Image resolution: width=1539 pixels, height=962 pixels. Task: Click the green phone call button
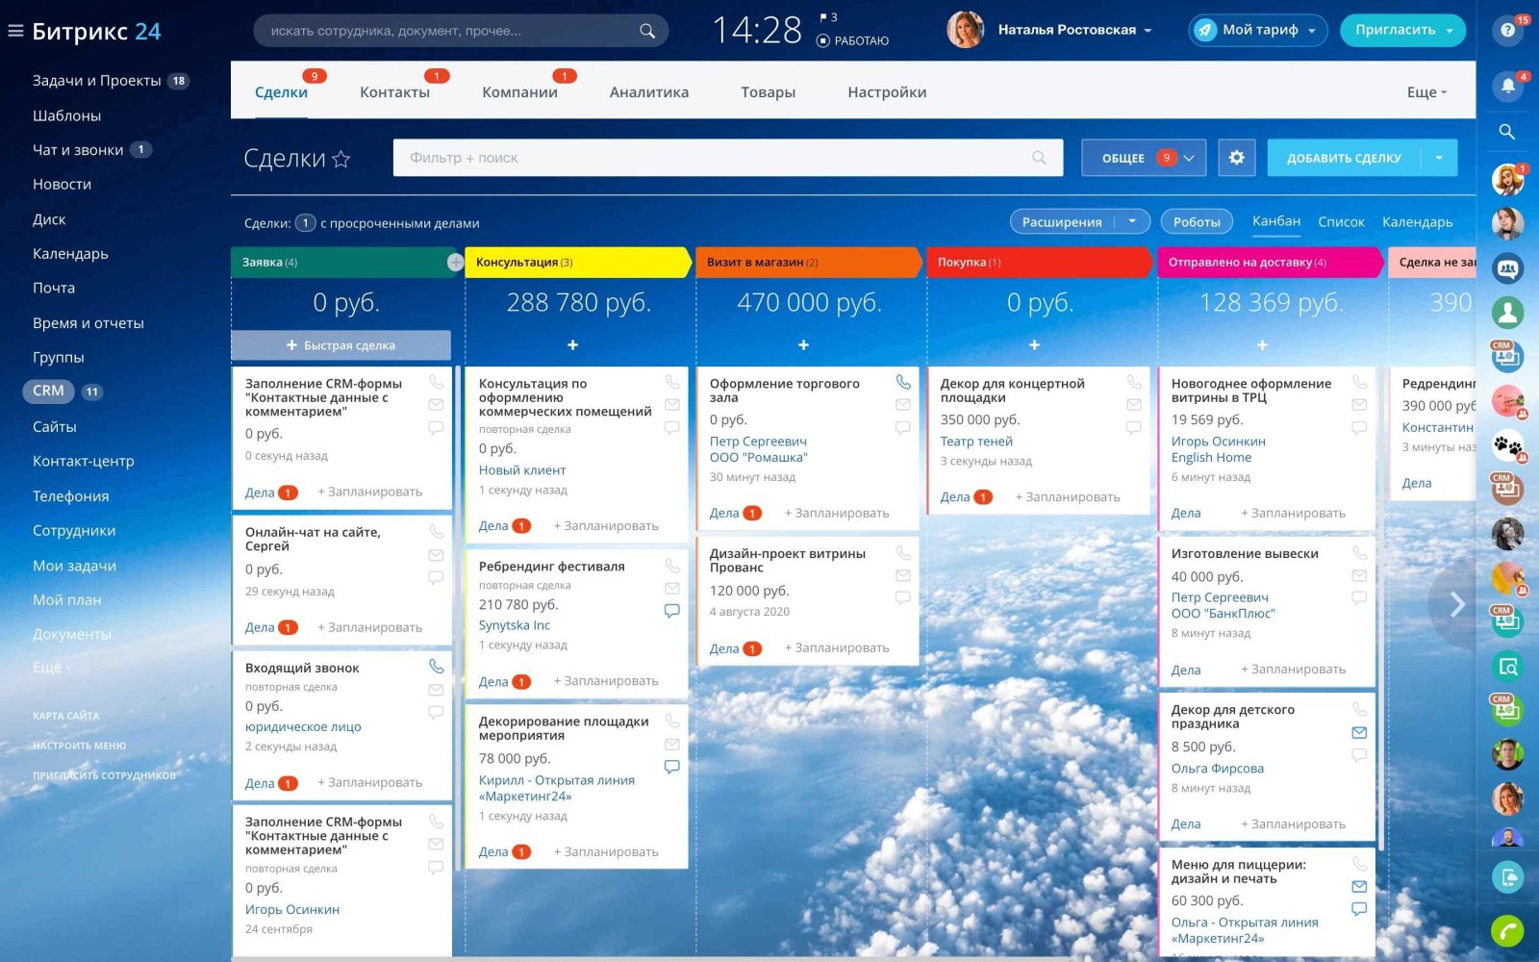pyautogui.click(x=1507, y=930)
